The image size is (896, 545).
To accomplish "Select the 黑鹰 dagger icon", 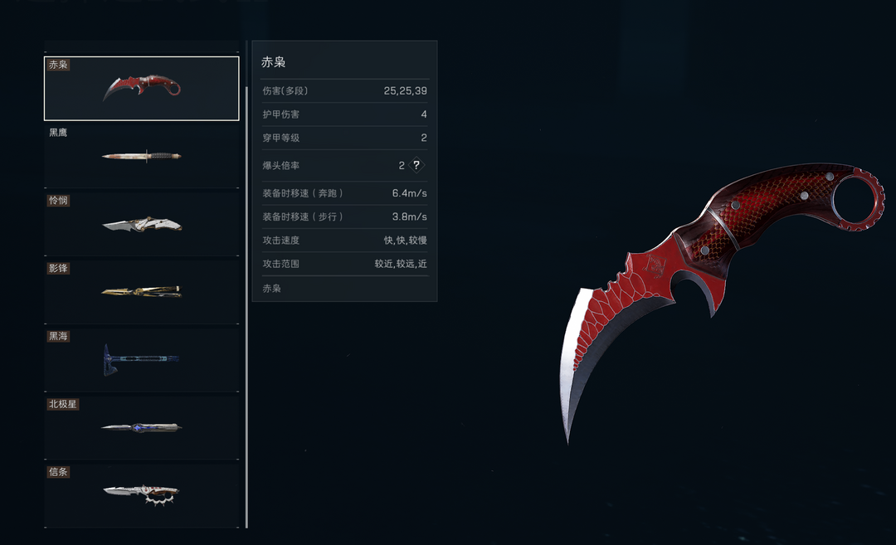I will pos(142,155).
